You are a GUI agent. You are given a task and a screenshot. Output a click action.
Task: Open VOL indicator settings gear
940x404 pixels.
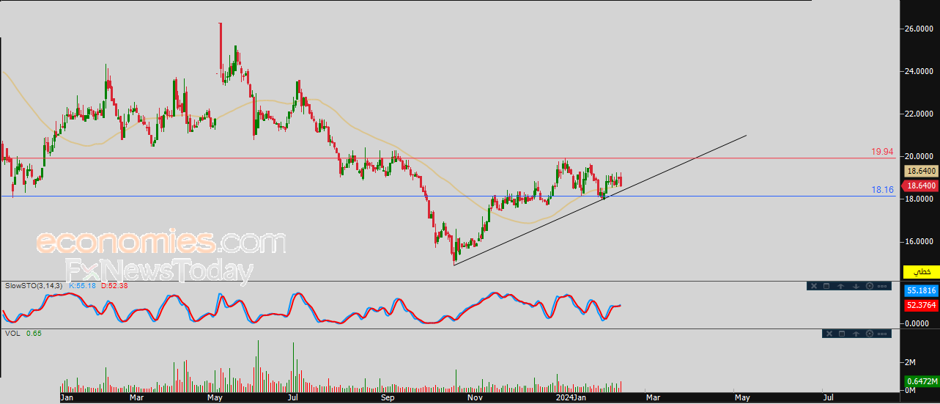(870, 334)
